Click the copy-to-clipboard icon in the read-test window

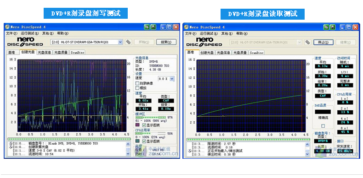pos(326,27)
